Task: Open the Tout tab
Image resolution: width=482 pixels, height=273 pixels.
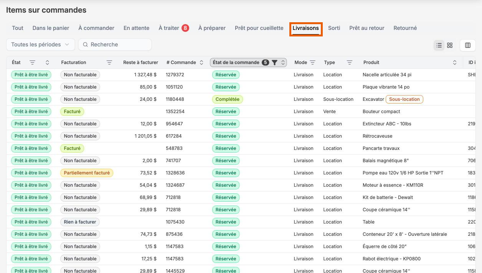Action: 18,28
